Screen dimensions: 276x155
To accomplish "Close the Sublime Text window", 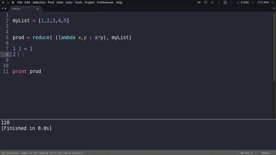I will pos(3,3).
